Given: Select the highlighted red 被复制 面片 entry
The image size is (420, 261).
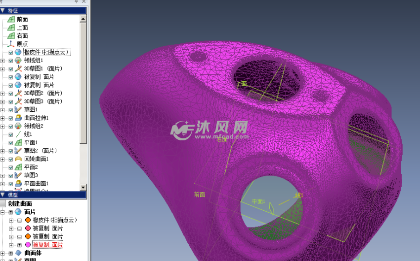Looking at the screenshot, I should (47, 245).
